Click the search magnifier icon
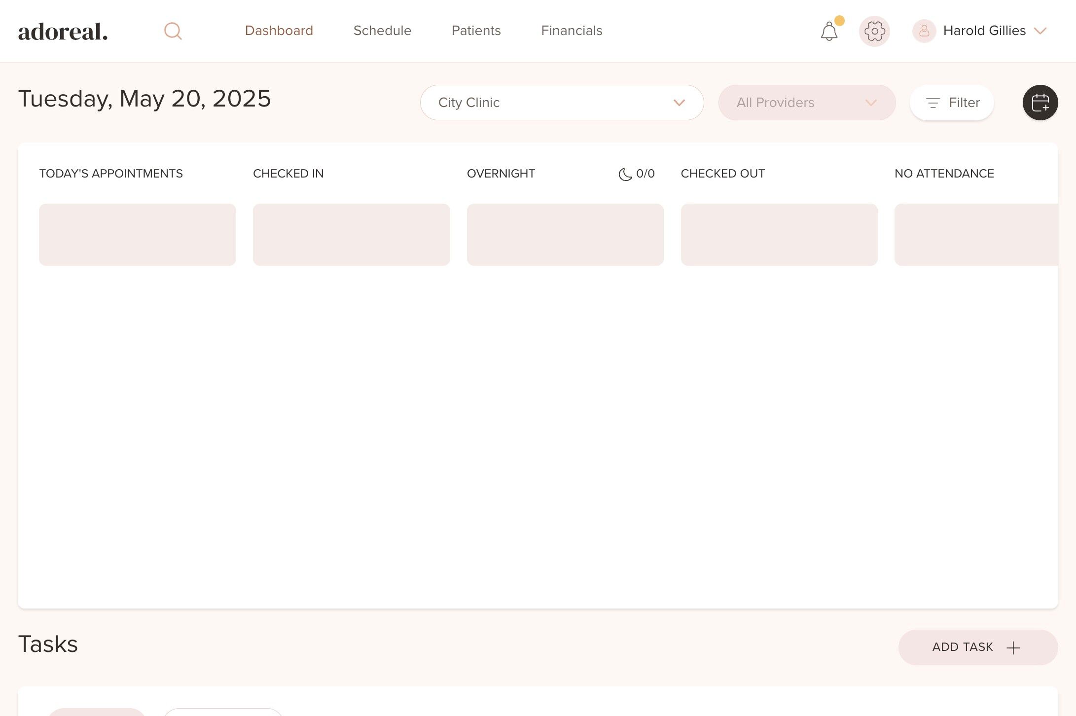 point(173,31)
